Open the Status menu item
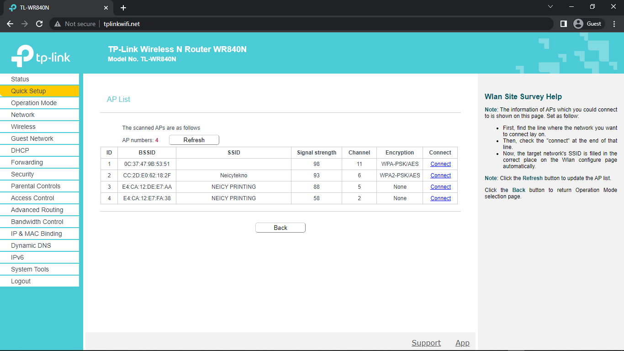The height and width of the screenshot is (351, 624). coord(39,79)
